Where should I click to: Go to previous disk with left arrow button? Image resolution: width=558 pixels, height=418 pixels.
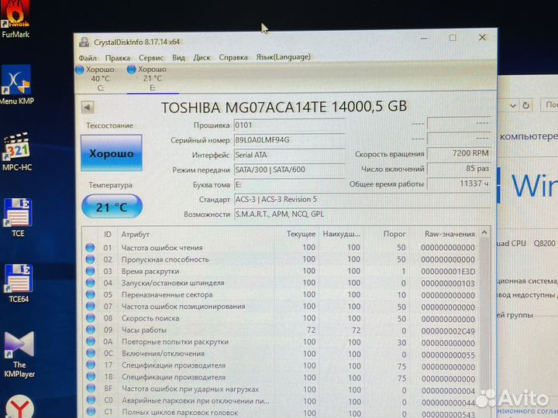(x=88, y=107)
